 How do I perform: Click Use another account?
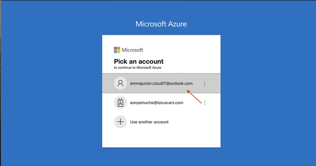[x=161, y=122]
